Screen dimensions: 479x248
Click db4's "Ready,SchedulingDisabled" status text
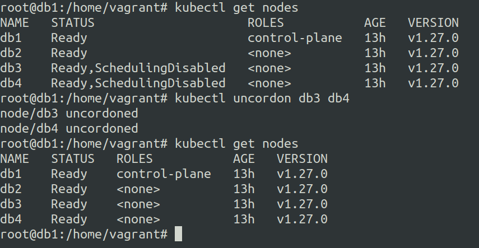(x=138, y=83)
